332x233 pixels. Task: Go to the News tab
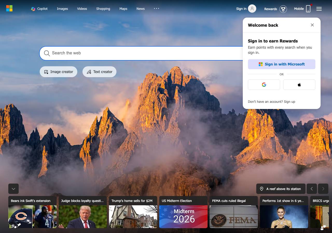(x=140, y=9)
